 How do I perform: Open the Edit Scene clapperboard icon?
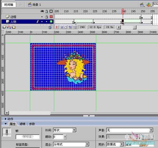pos(142,5)
